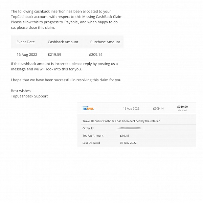Click the struck-through £219.59 declined amount
The width and height of the screenshot is (203, 203).
click(182, 107)
